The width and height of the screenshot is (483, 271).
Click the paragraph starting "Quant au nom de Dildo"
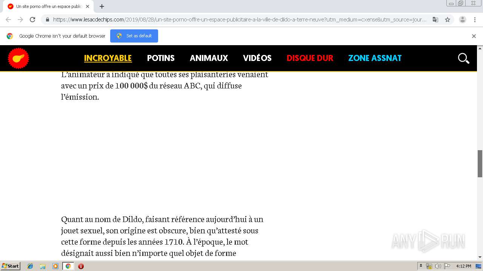pyautogui.click(x=162, y=236)
